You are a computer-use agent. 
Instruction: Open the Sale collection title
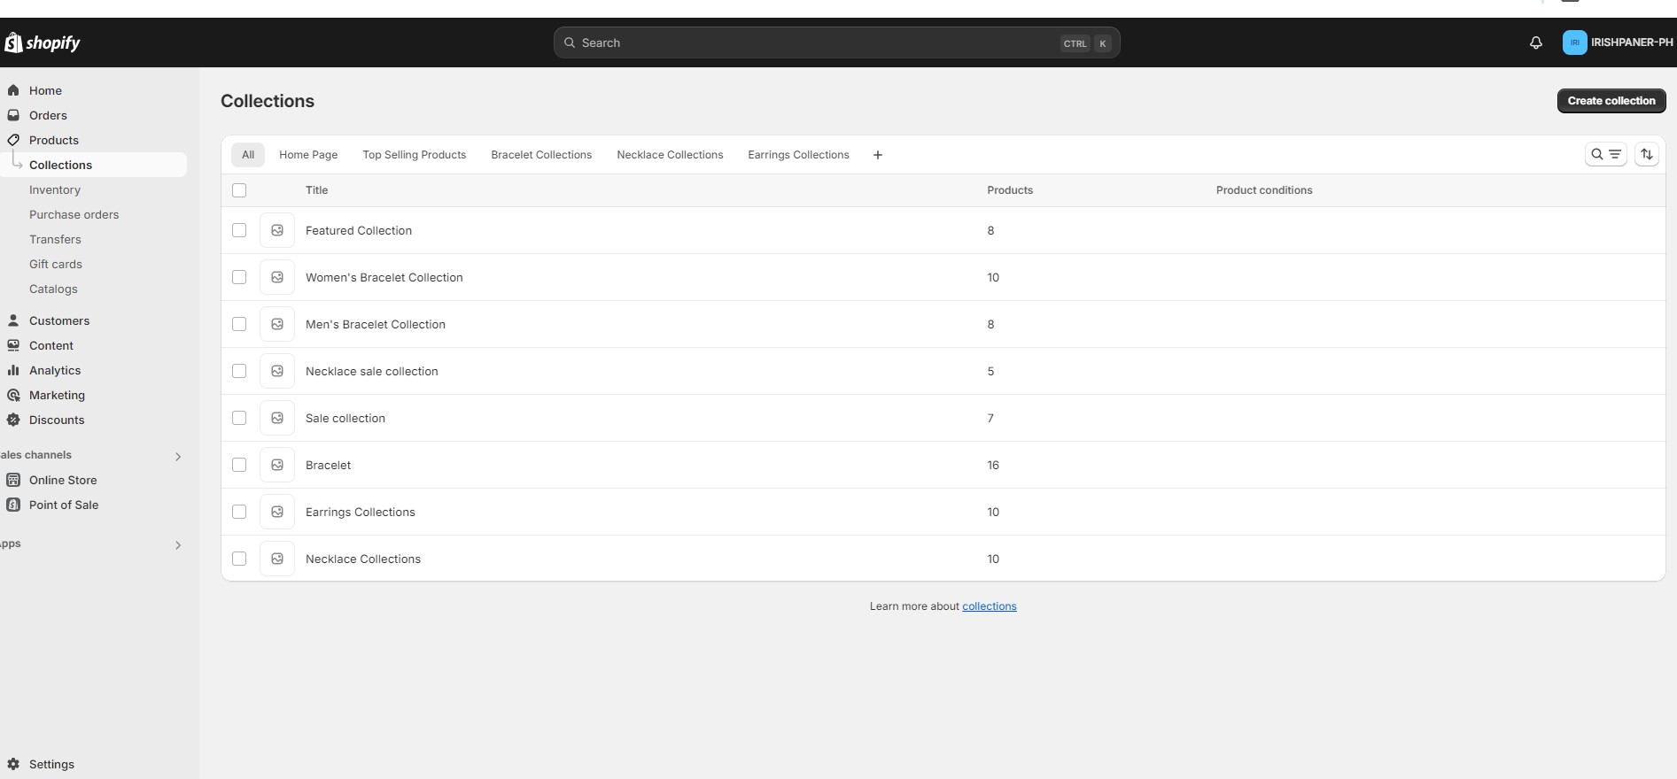pyautogui.click(x=345, y=418)
